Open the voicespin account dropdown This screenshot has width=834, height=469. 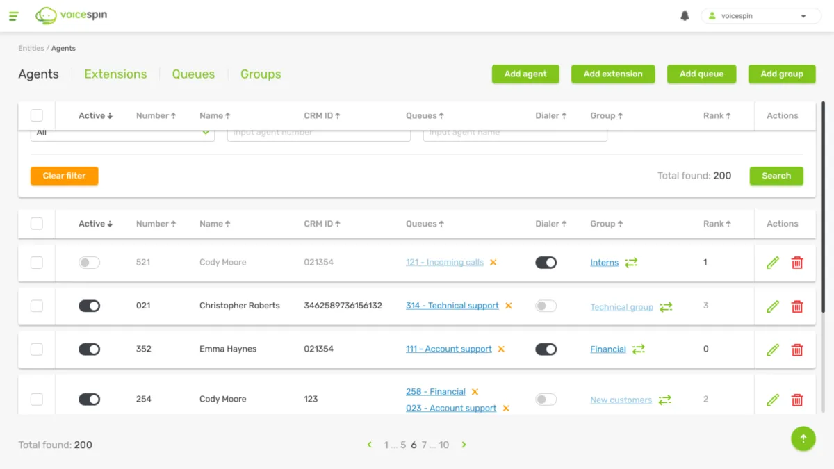click(761, 16)
